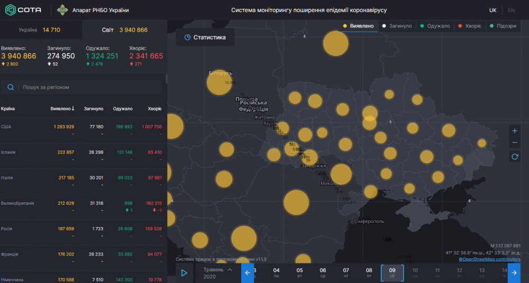
Task: Sort table by Виявлено column
Action: click(62, 109)
